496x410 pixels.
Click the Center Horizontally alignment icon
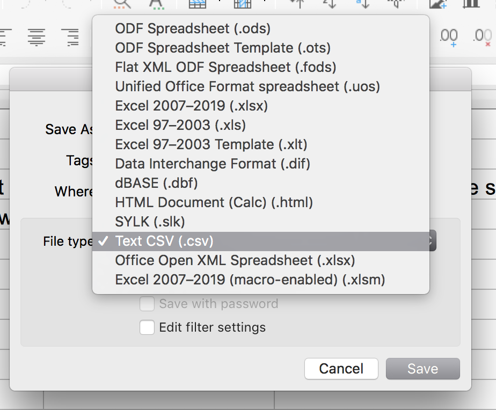click(x=37, y=37)
